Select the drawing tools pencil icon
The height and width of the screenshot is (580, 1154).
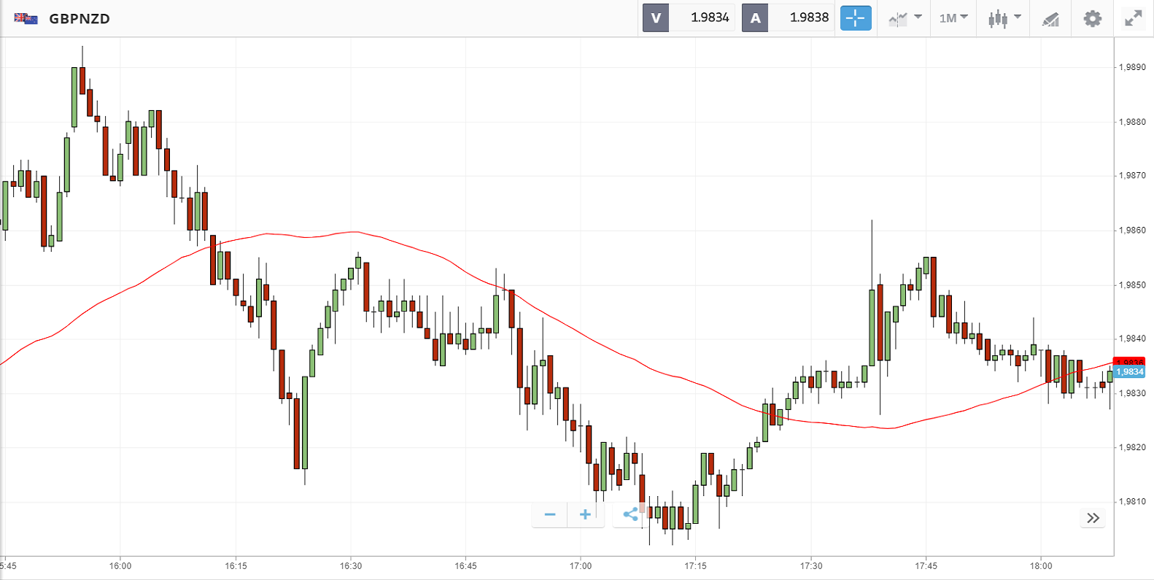tap(1050, 19)
